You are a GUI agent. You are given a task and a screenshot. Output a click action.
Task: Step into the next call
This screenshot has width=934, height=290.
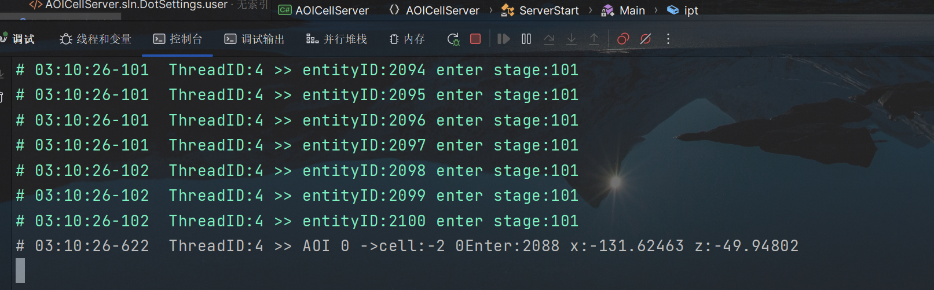572,39
